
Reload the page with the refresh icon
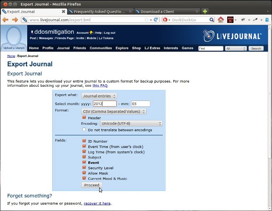[x=156, y=20]
